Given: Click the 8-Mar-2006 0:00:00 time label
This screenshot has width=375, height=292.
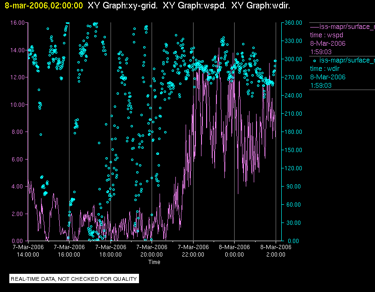Looking at the screenshot, I should [234, 250].
